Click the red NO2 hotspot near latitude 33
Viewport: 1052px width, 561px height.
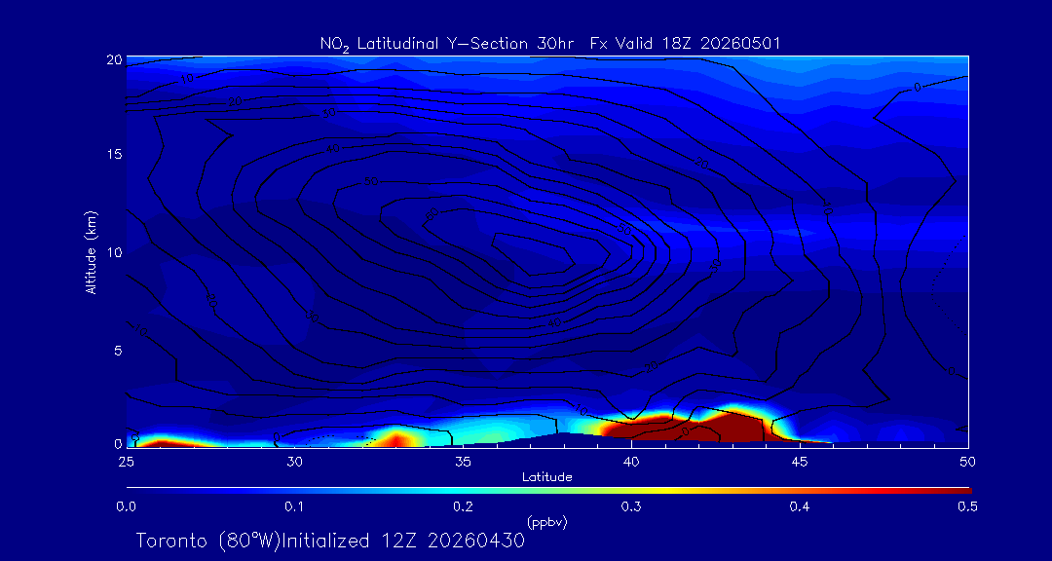click(x=395, y=439)
